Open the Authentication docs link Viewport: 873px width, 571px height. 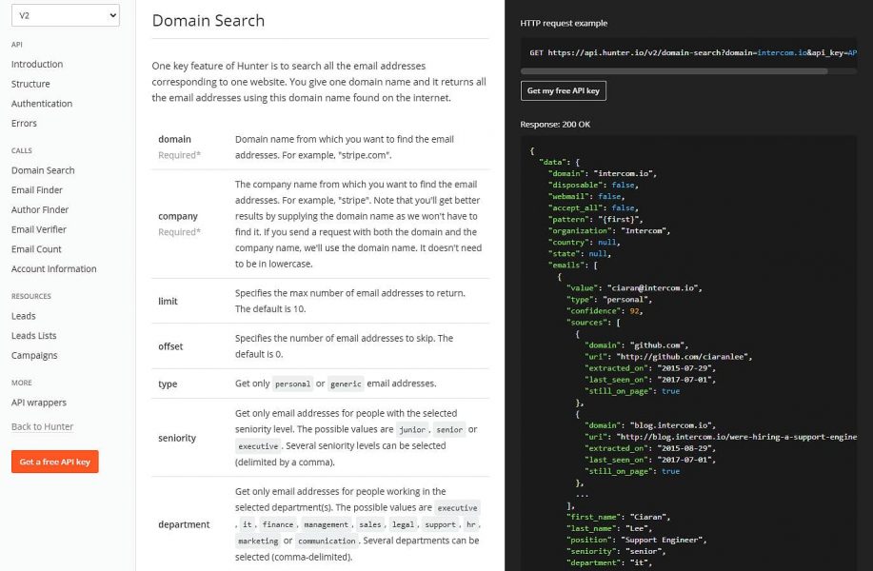click(42, 104)
